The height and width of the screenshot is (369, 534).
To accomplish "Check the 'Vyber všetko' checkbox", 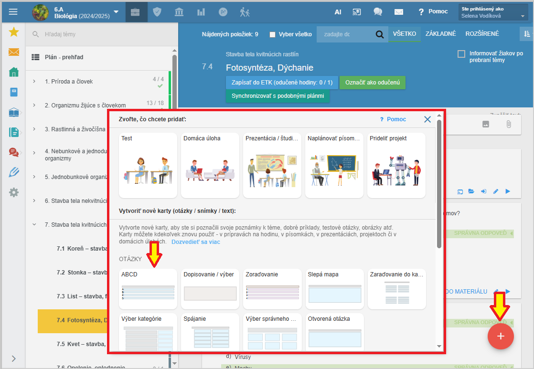I will pyautogui.click(x=272, y=34).
